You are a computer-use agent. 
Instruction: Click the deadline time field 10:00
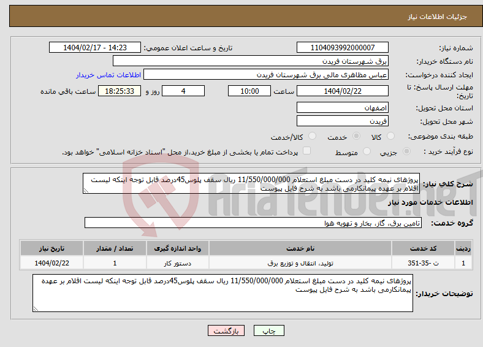click(249, 91)
